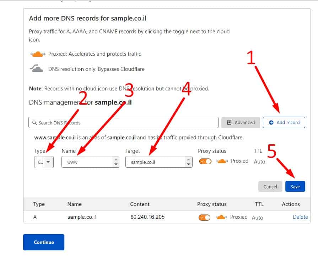Open Advanced DNS options
This screenshot has width=318, height=261.
pos(241,122)
